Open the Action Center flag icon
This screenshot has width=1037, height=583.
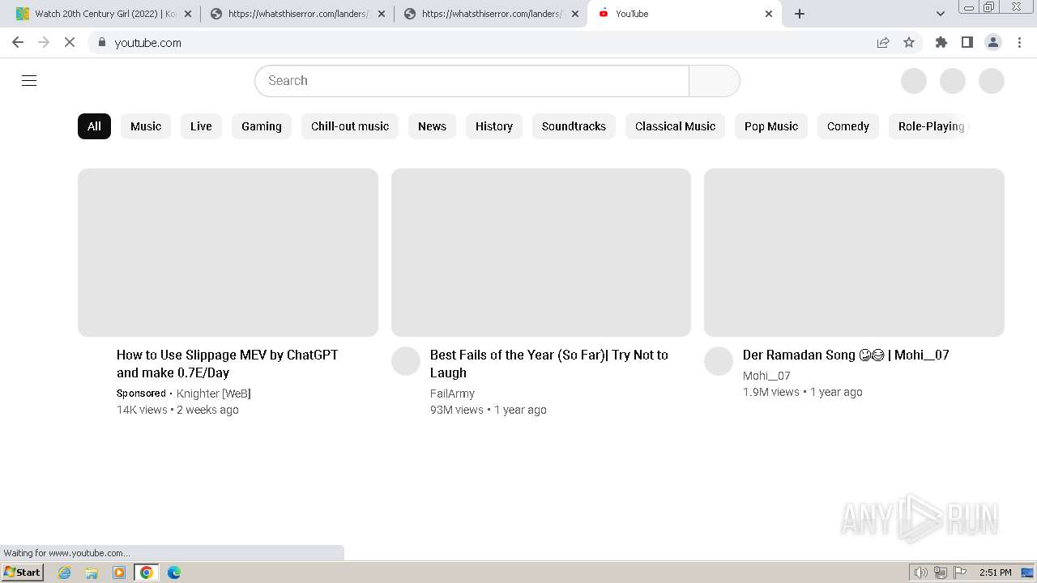[x=960, y=572]
